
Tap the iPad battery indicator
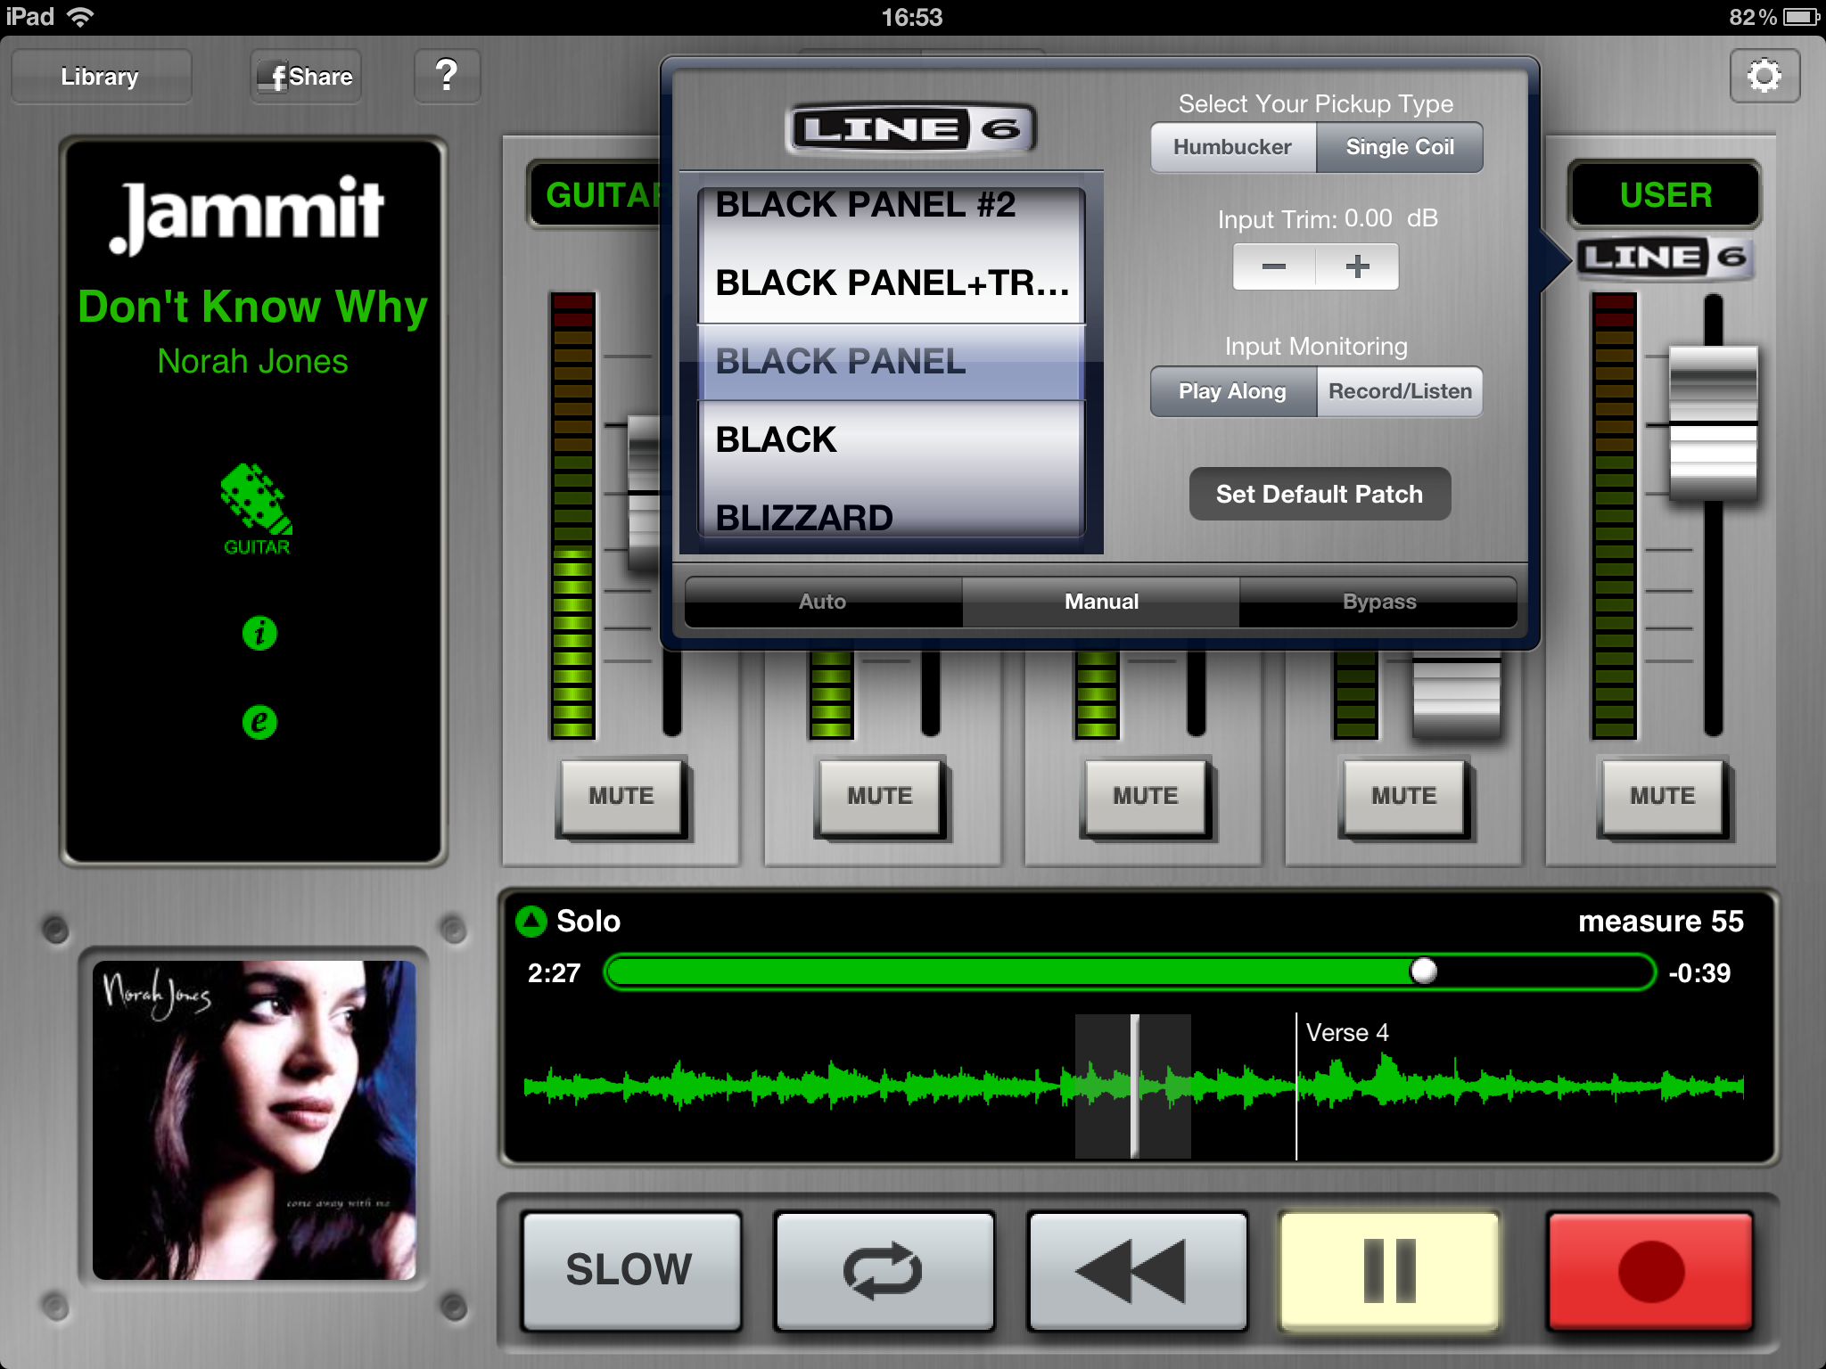(x=1801, y=17)
